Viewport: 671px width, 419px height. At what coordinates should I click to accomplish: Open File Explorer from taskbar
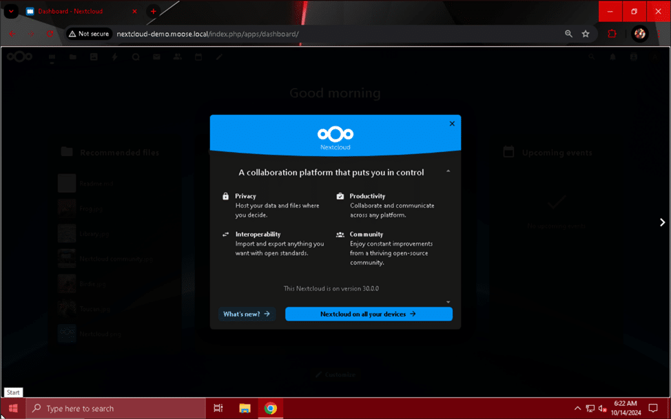tap(245, 408)
